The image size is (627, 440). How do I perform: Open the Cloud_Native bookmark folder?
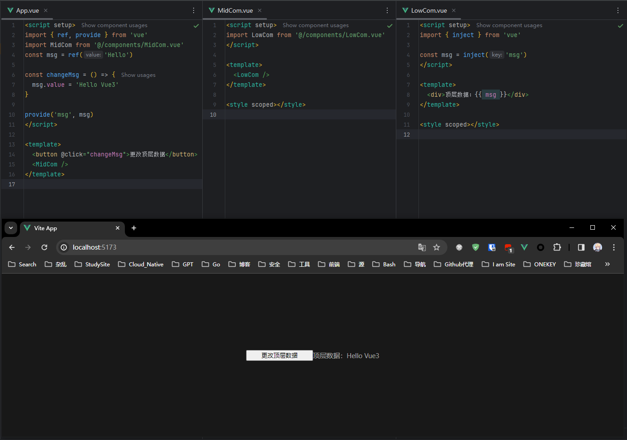click(x=141, y=264)
